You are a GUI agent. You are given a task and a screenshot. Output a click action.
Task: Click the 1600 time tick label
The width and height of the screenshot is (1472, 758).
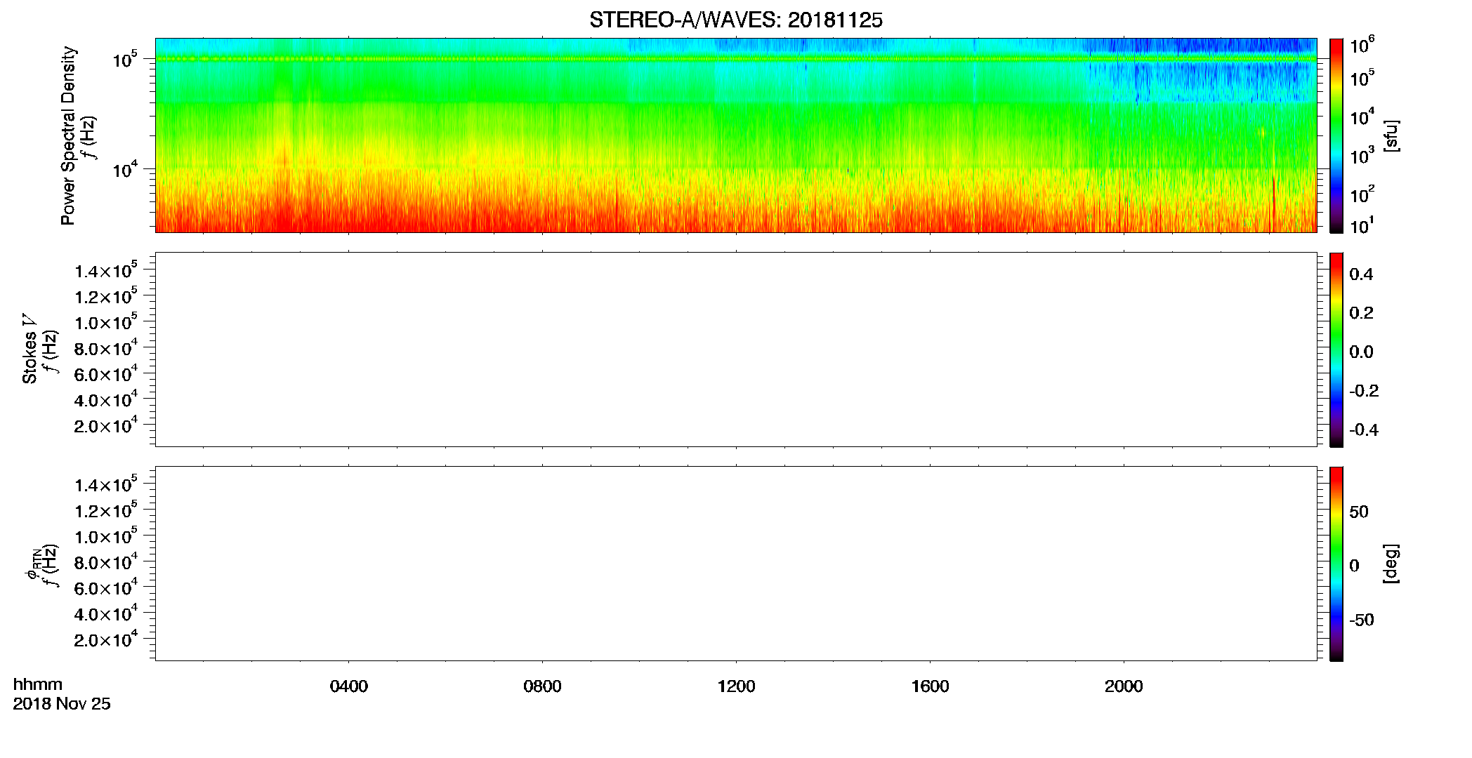tap(930, 686)
